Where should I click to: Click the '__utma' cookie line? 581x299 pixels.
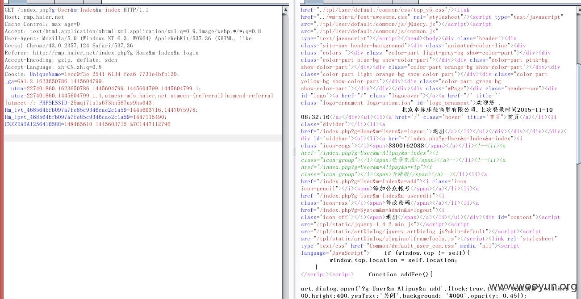103,88
